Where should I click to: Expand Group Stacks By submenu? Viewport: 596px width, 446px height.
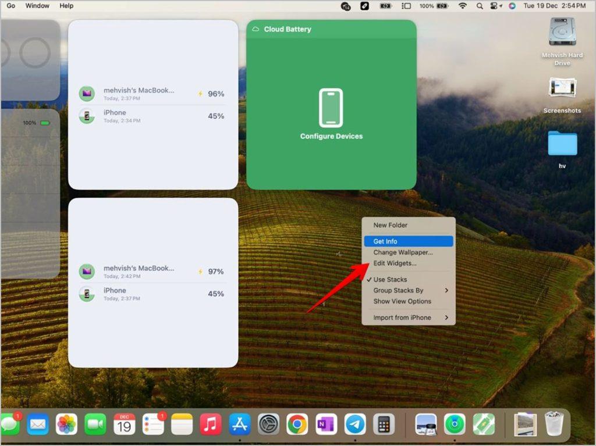(409, 290)
